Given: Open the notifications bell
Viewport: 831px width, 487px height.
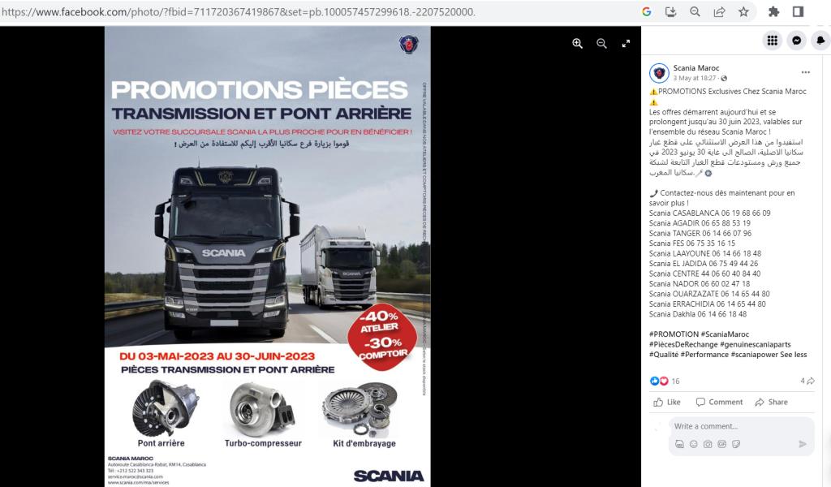Looking at the screenshot, I should coord(820,41).
